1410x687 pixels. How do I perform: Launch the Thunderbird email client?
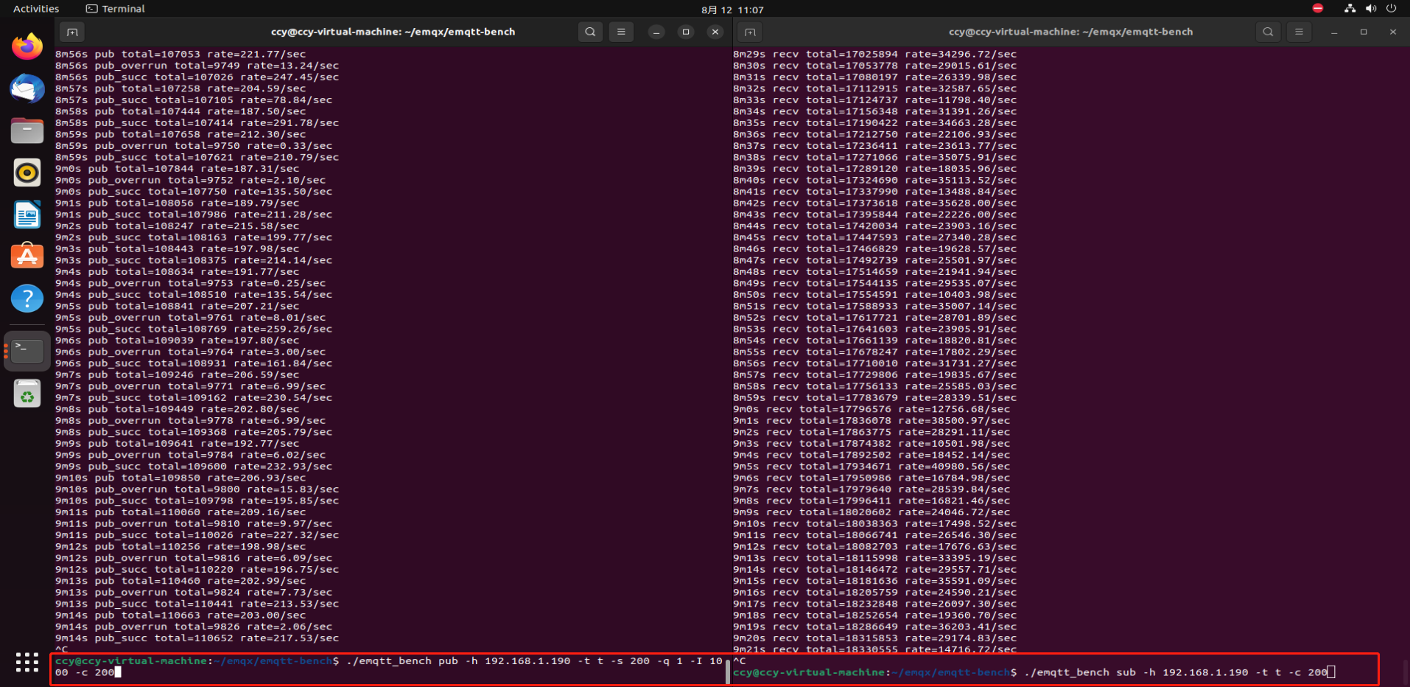coord(27,88)
